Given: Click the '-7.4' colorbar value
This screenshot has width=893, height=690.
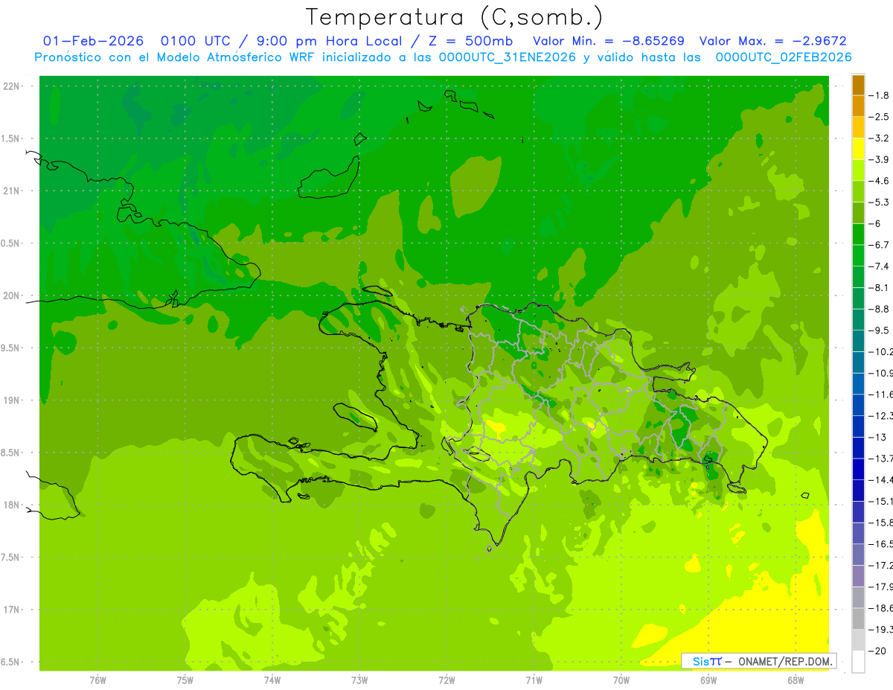Looking at the screenshot, I should point(880,266).
